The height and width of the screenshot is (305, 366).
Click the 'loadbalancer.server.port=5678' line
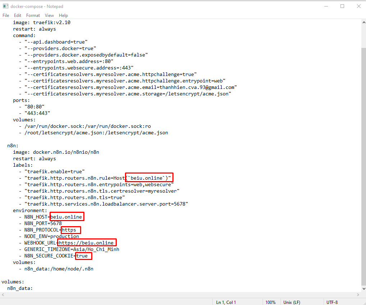[103, 204]
